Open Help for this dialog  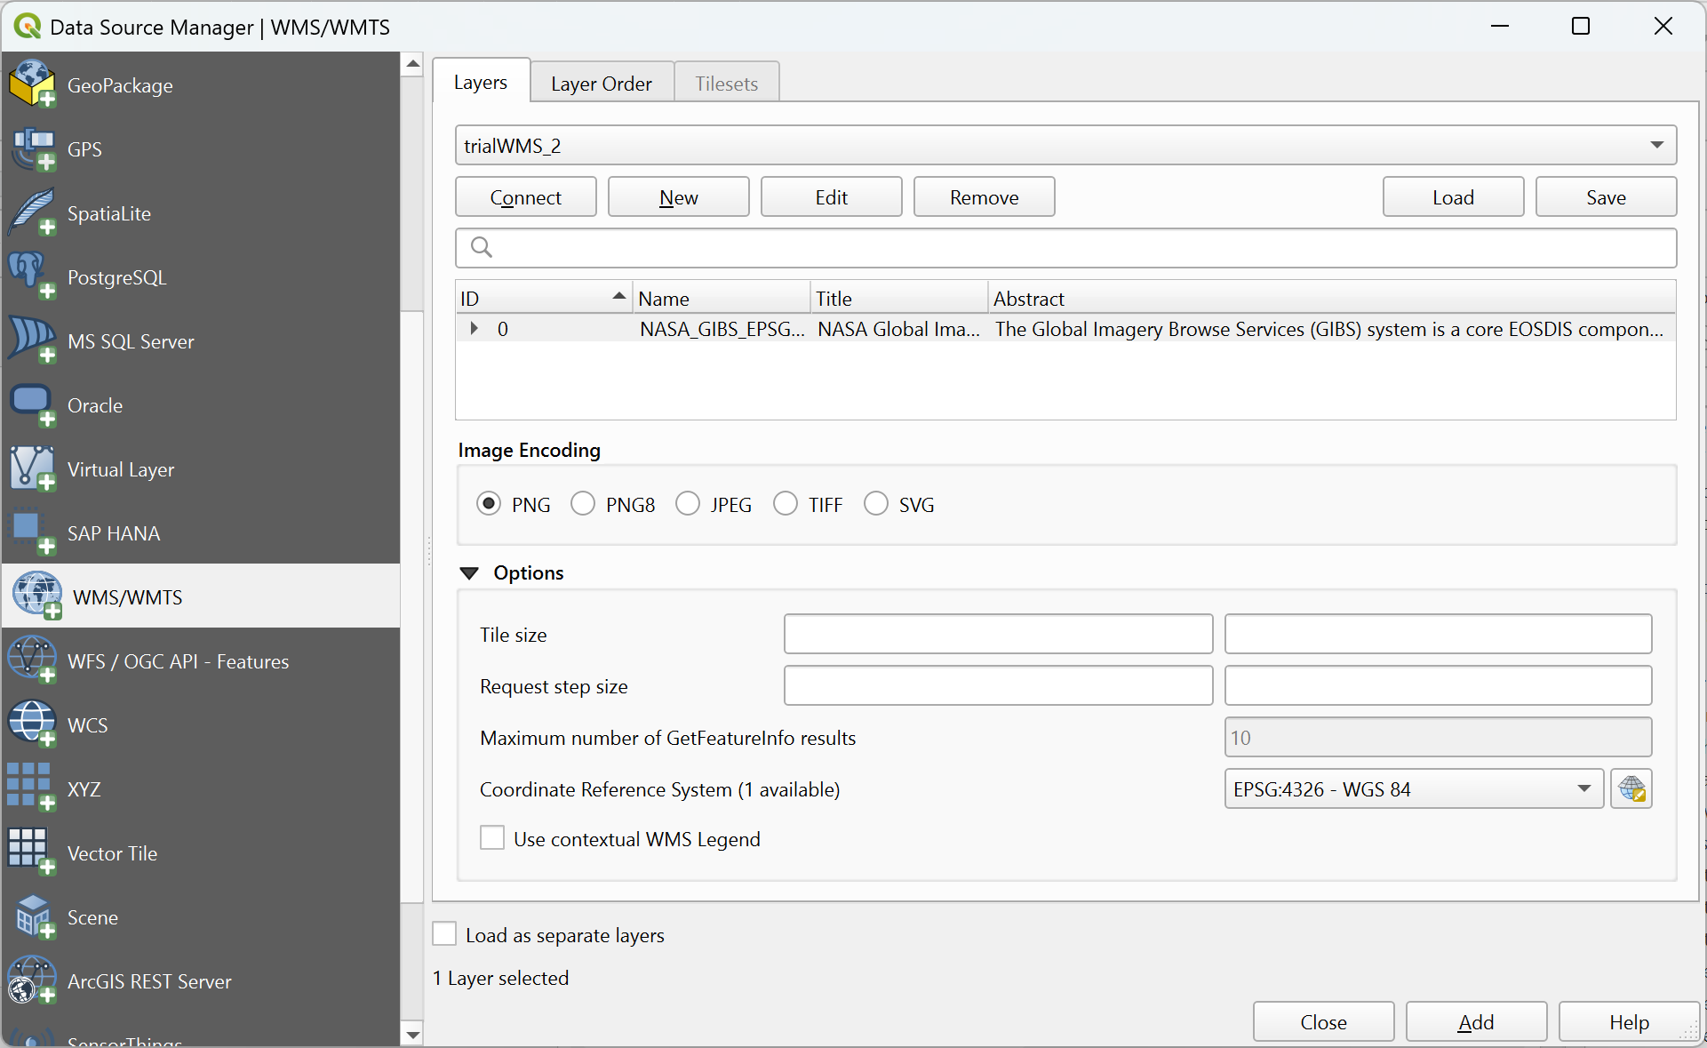point(1630,1021)
